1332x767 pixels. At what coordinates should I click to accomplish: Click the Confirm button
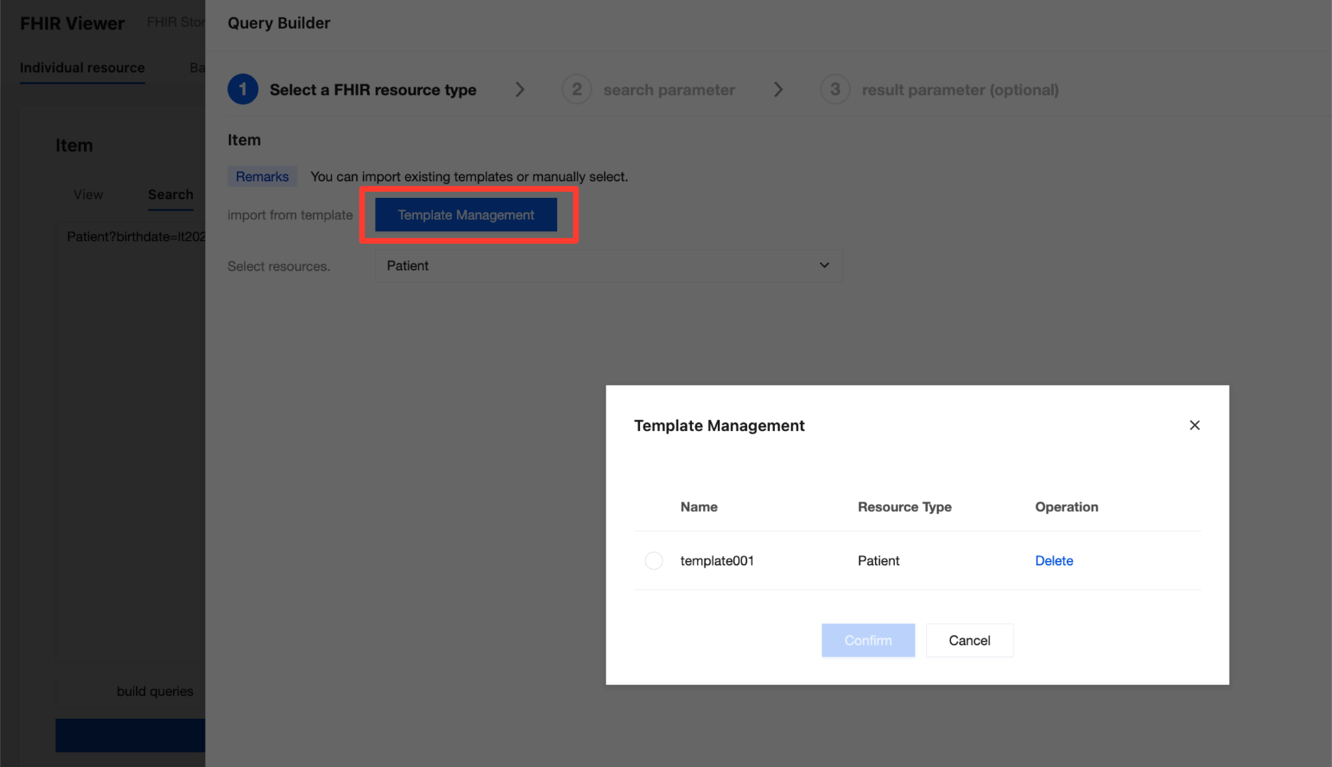click(x=868, y=640)
